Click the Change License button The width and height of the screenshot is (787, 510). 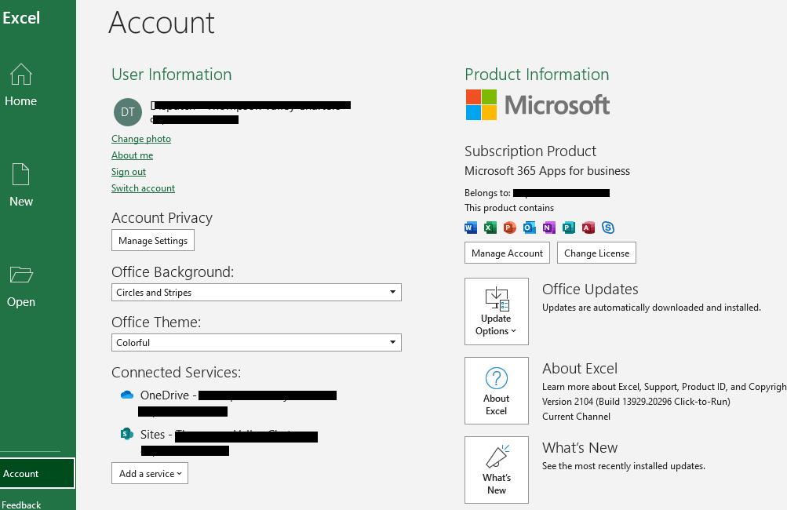coord(596,253)
